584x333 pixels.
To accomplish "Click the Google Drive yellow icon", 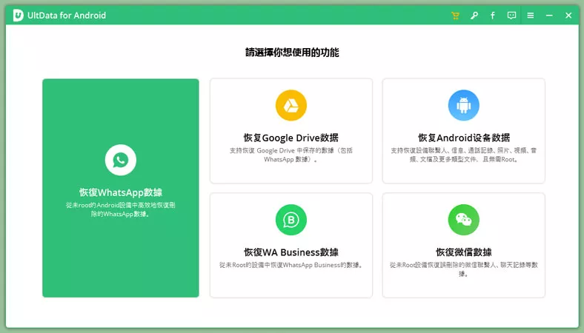I will tap(291, 105).
